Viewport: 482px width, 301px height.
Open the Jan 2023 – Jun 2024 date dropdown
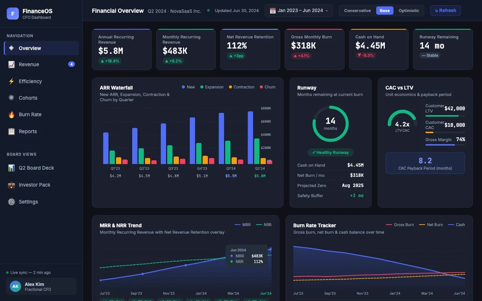[x=299, y=11]
